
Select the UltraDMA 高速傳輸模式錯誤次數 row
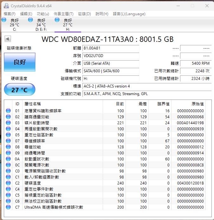(x=105, y=207)
